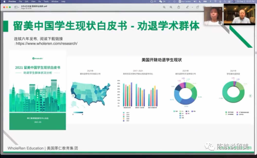Expand the Markup pen dropdown arrow

point(192,7)
